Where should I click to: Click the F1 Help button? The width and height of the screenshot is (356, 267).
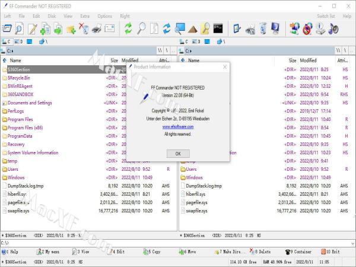tap(9, 252)
